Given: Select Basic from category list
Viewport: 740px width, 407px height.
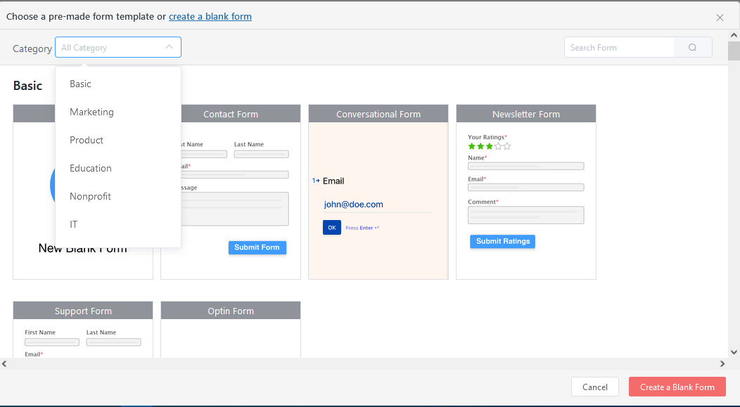Looking at the screenshot, I should [118, 84].
